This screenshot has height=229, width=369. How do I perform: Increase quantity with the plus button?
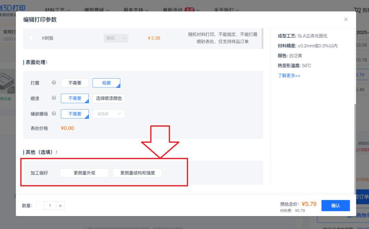coord(60,205)
